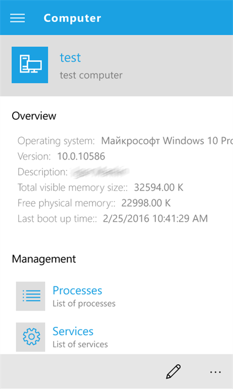This screenshot has height=389, width=233.
Task: Click the Free physical memory value
Action: click(x=146, y=203)
